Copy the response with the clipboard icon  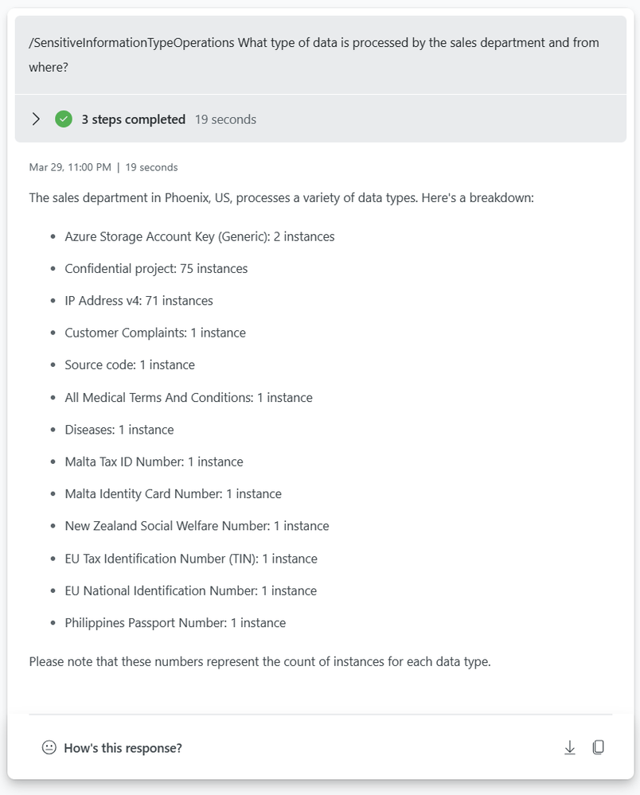599,747
